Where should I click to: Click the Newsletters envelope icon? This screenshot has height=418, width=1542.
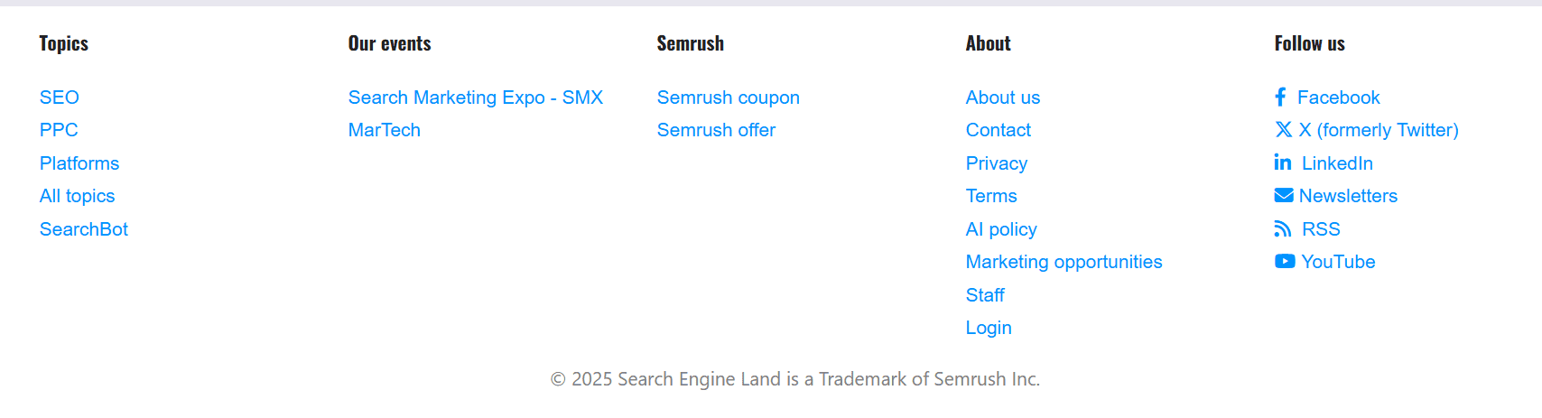click(x=1284, y=196)
